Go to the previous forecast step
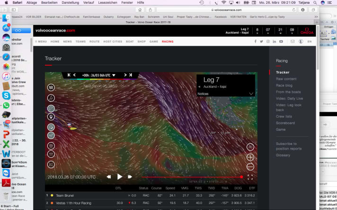The image size is (337, 210). coord(74,75)
